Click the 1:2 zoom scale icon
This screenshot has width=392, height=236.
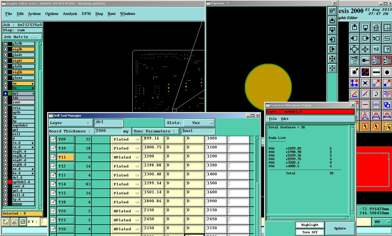(x=376, y=49)
